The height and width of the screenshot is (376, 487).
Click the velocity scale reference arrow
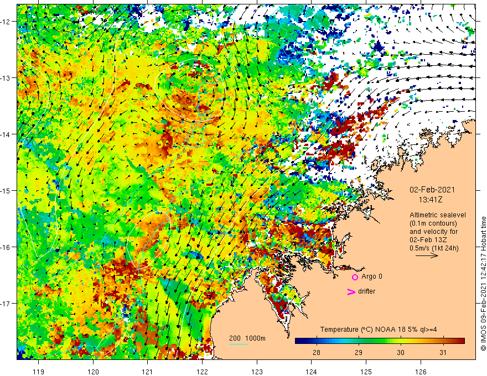[427, 255]
